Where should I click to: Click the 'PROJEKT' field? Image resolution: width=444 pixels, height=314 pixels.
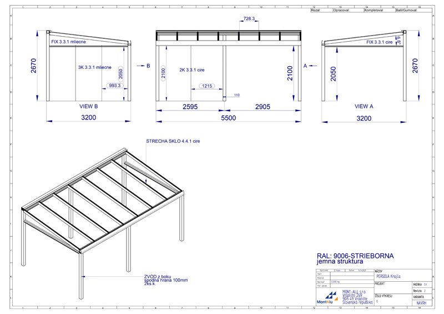click(x=393, y=288)
